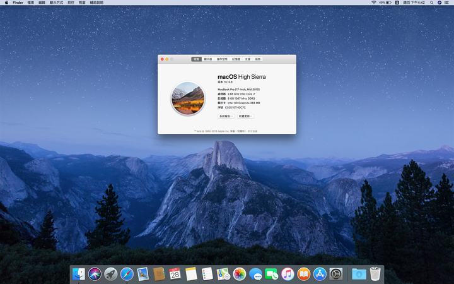Image resolution: width=454 pixels, height=284 pixels.
Task: Click the 8 GB 1067 MHz DDR3 line
Action: pos(236,98)
